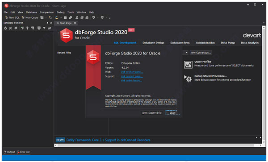Open the Debug menu
The image size is (268, 162).
pyautogui.click(x=60, y=12)
